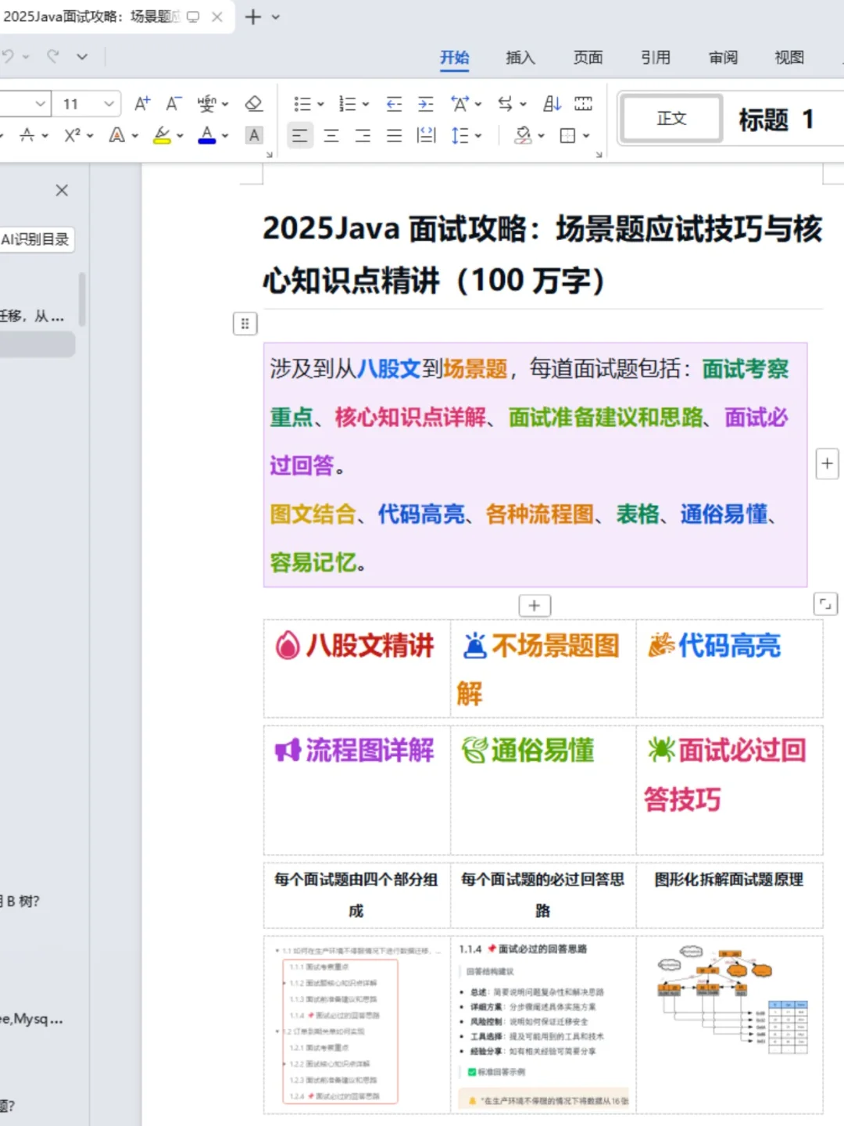Decrease paragraph indent
The image size is (844, 1126).
coord(395,103)
